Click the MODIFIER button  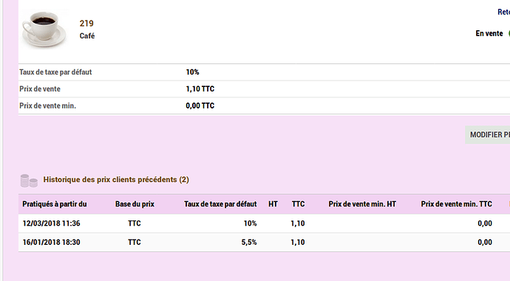[x=488, y=135]
